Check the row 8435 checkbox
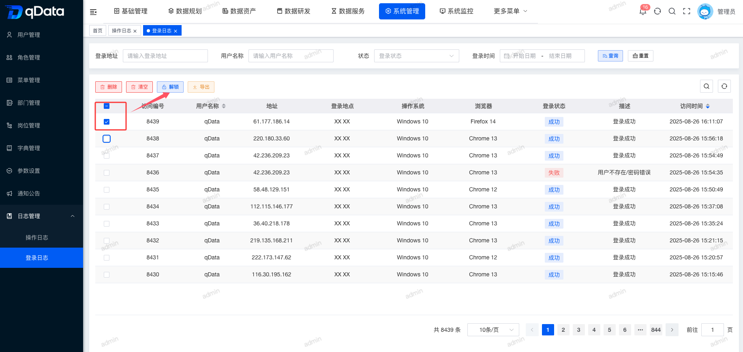Image resolution: width=743 pixels, height=352 pixels. coord(107,190)
